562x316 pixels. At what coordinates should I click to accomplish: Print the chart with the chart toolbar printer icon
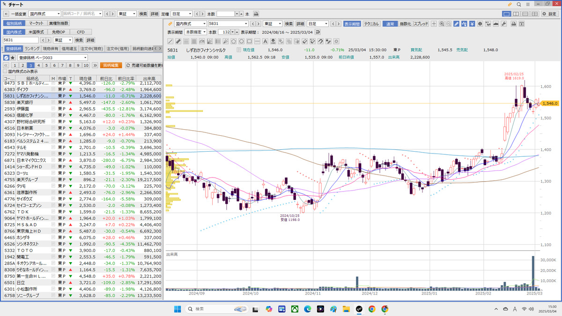pyautogui.click(x=513, y=23)
